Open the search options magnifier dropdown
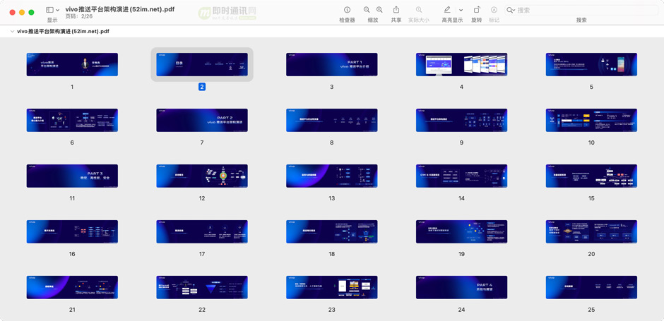 (511, 10)
